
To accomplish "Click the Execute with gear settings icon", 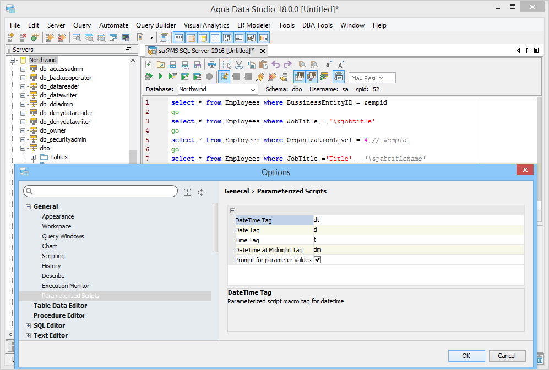I will click(149, 77).
